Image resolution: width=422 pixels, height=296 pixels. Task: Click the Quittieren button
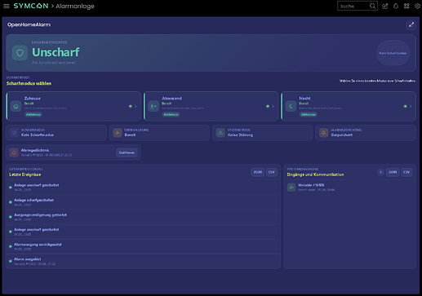127,152
